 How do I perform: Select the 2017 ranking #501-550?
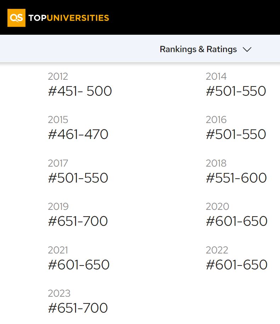[x=78, y=178]
